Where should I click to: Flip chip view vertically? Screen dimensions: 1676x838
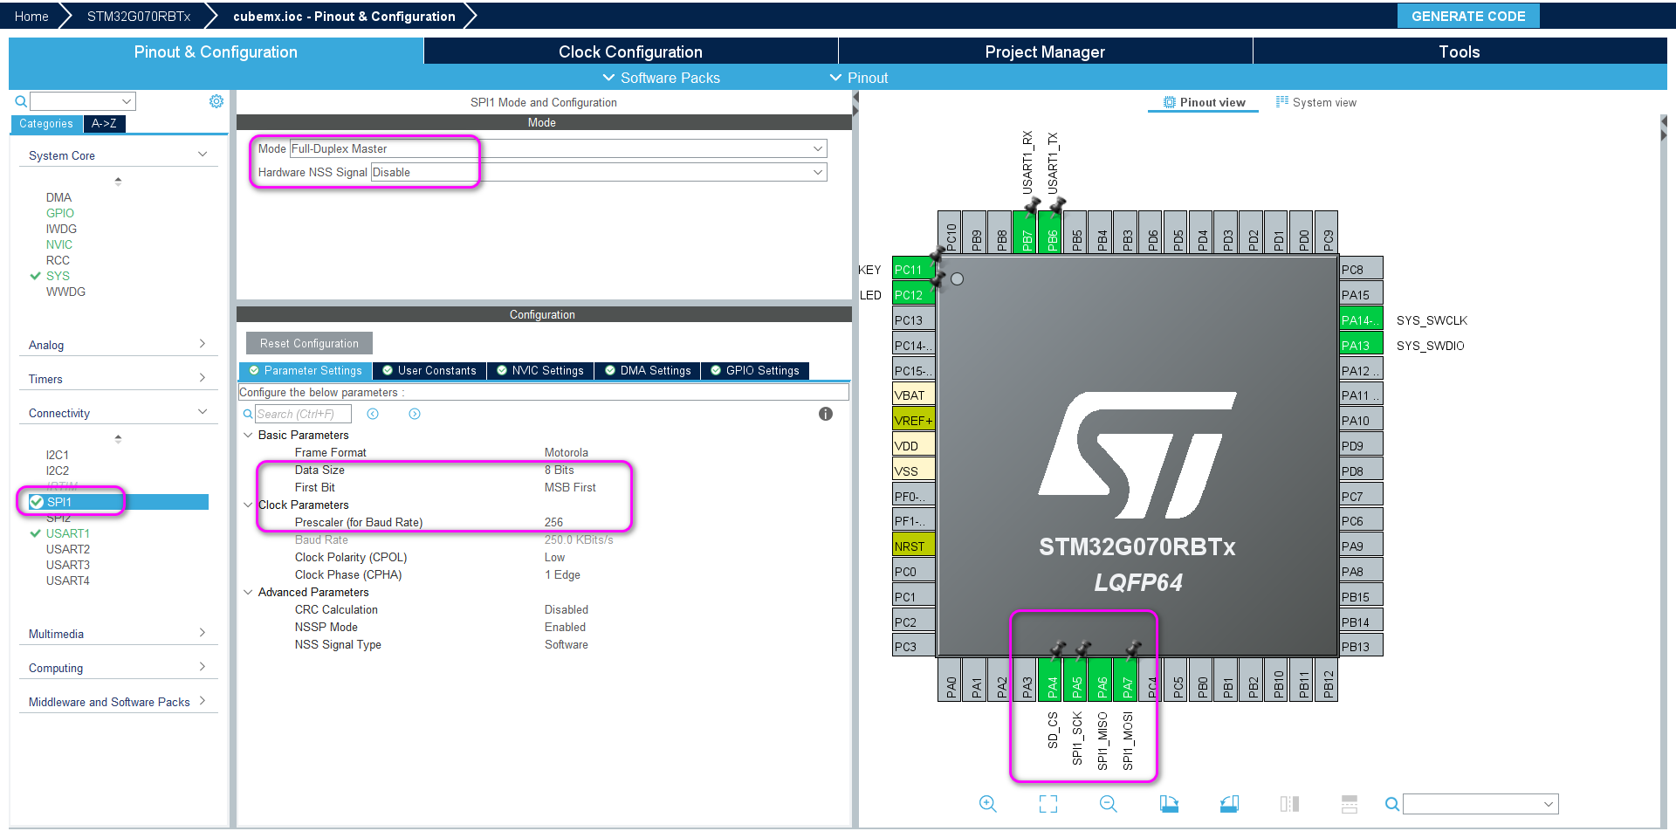(x=1350, y=804)
